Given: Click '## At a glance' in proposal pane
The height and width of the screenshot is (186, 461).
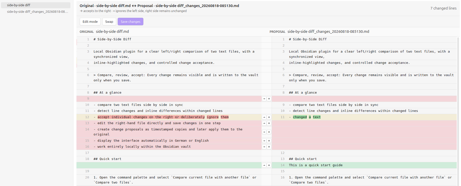Looking at the screenshot, I should [x=303, y=93].
